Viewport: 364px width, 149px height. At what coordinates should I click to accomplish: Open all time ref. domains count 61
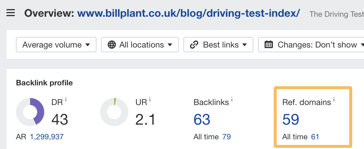pyautogui.click(x=315, y=137)
